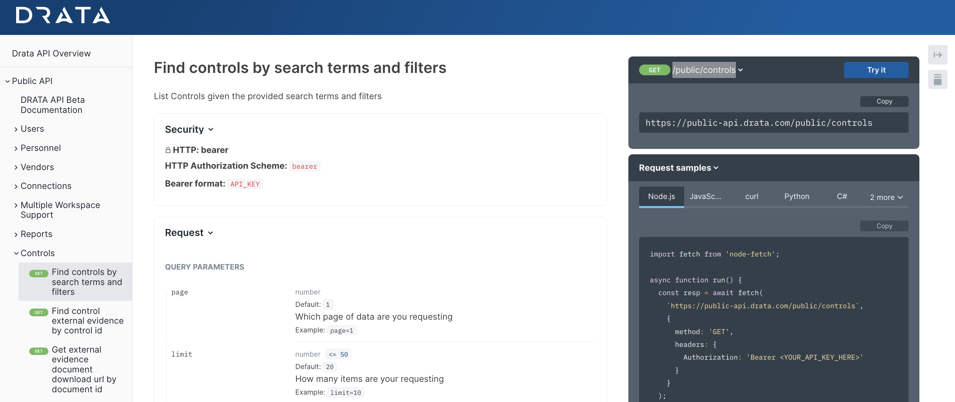Click the Drata logo in the header
Image resolution: width=955 pixels, height=402 pixels.
(x=63, y=15)
